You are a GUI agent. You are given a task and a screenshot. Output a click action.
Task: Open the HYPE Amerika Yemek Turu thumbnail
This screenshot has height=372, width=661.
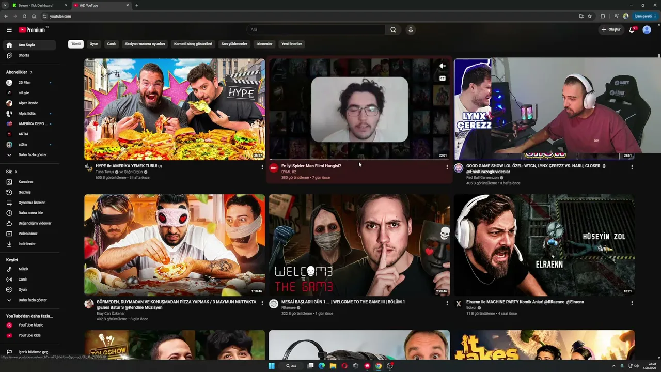175,109
